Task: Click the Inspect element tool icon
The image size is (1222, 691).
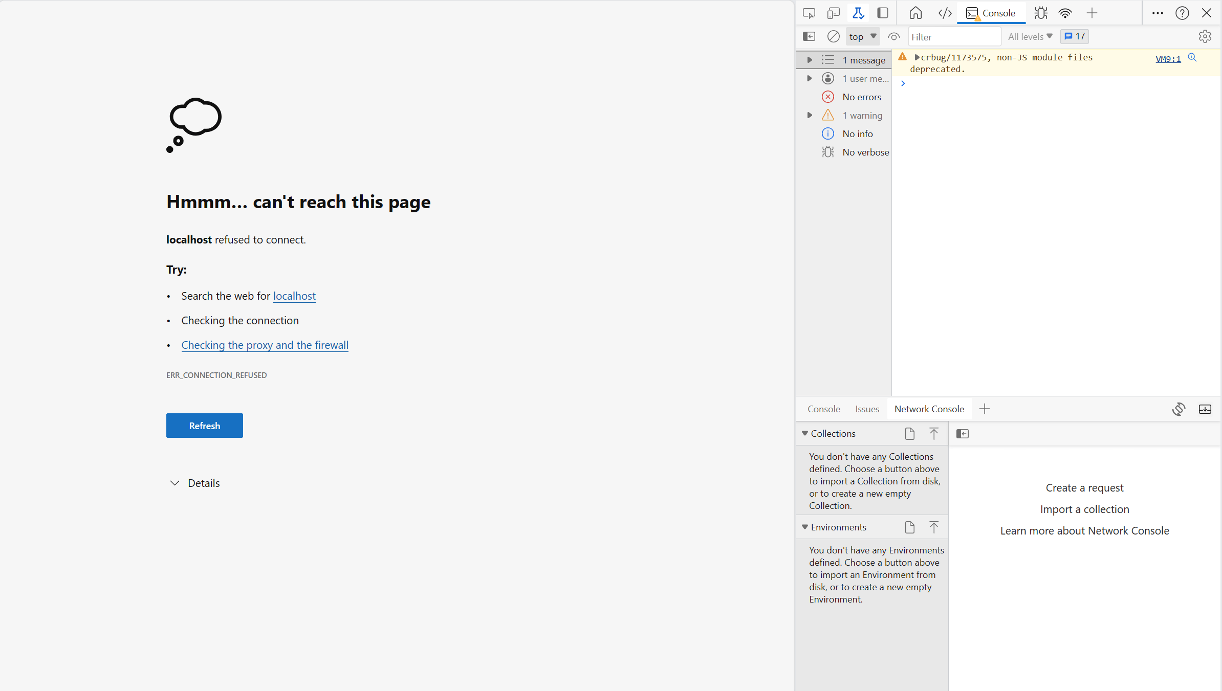Action: (x=809, y=13)
